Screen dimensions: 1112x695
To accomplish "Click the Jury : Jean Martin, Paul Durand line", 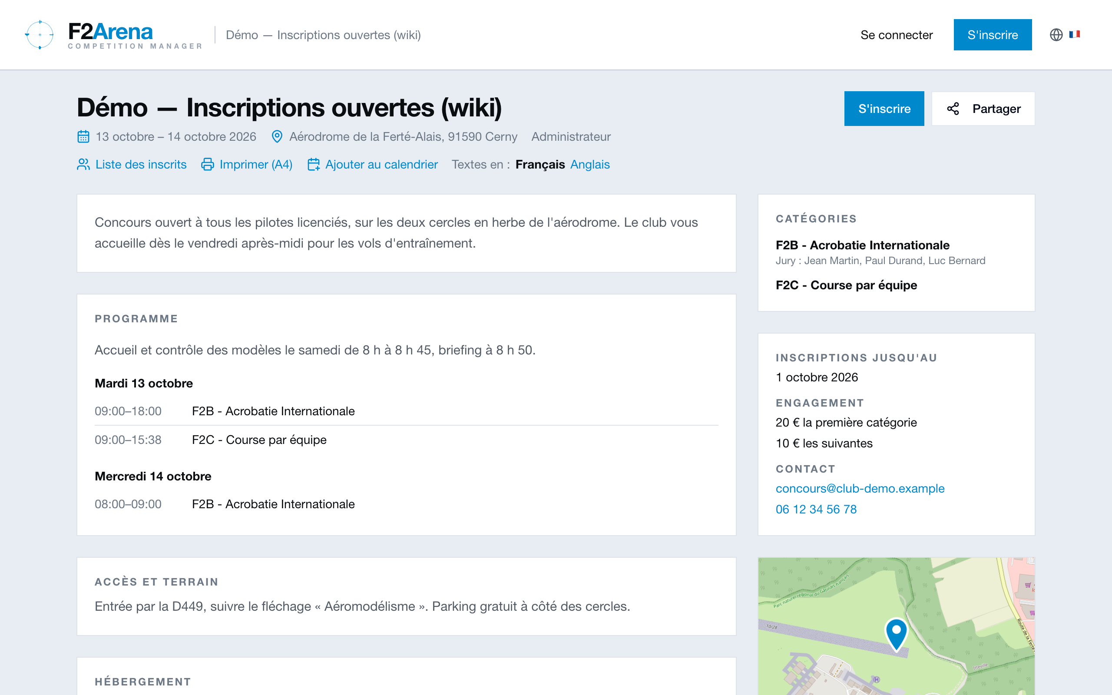I will [880, 261].
